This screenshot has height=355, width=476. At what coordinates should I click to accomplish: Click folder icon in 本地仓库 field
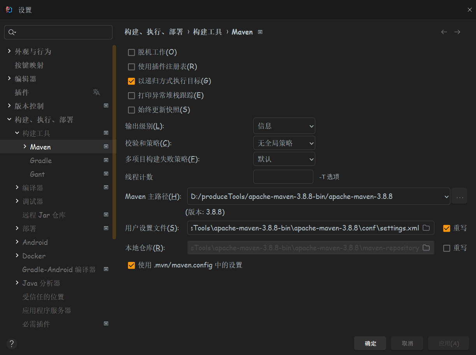(426, 248)
